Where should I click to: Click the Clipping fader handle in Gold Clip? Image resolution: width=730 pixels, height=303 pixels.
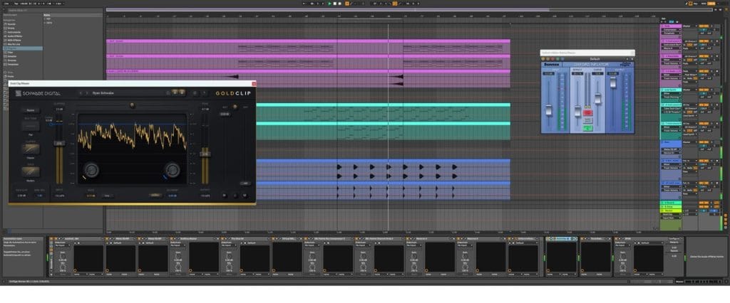pos(59,144)
